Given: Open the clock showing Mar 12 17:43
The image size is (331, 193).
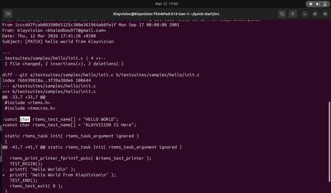Looking at the screenshot, I should click(166, 4).
